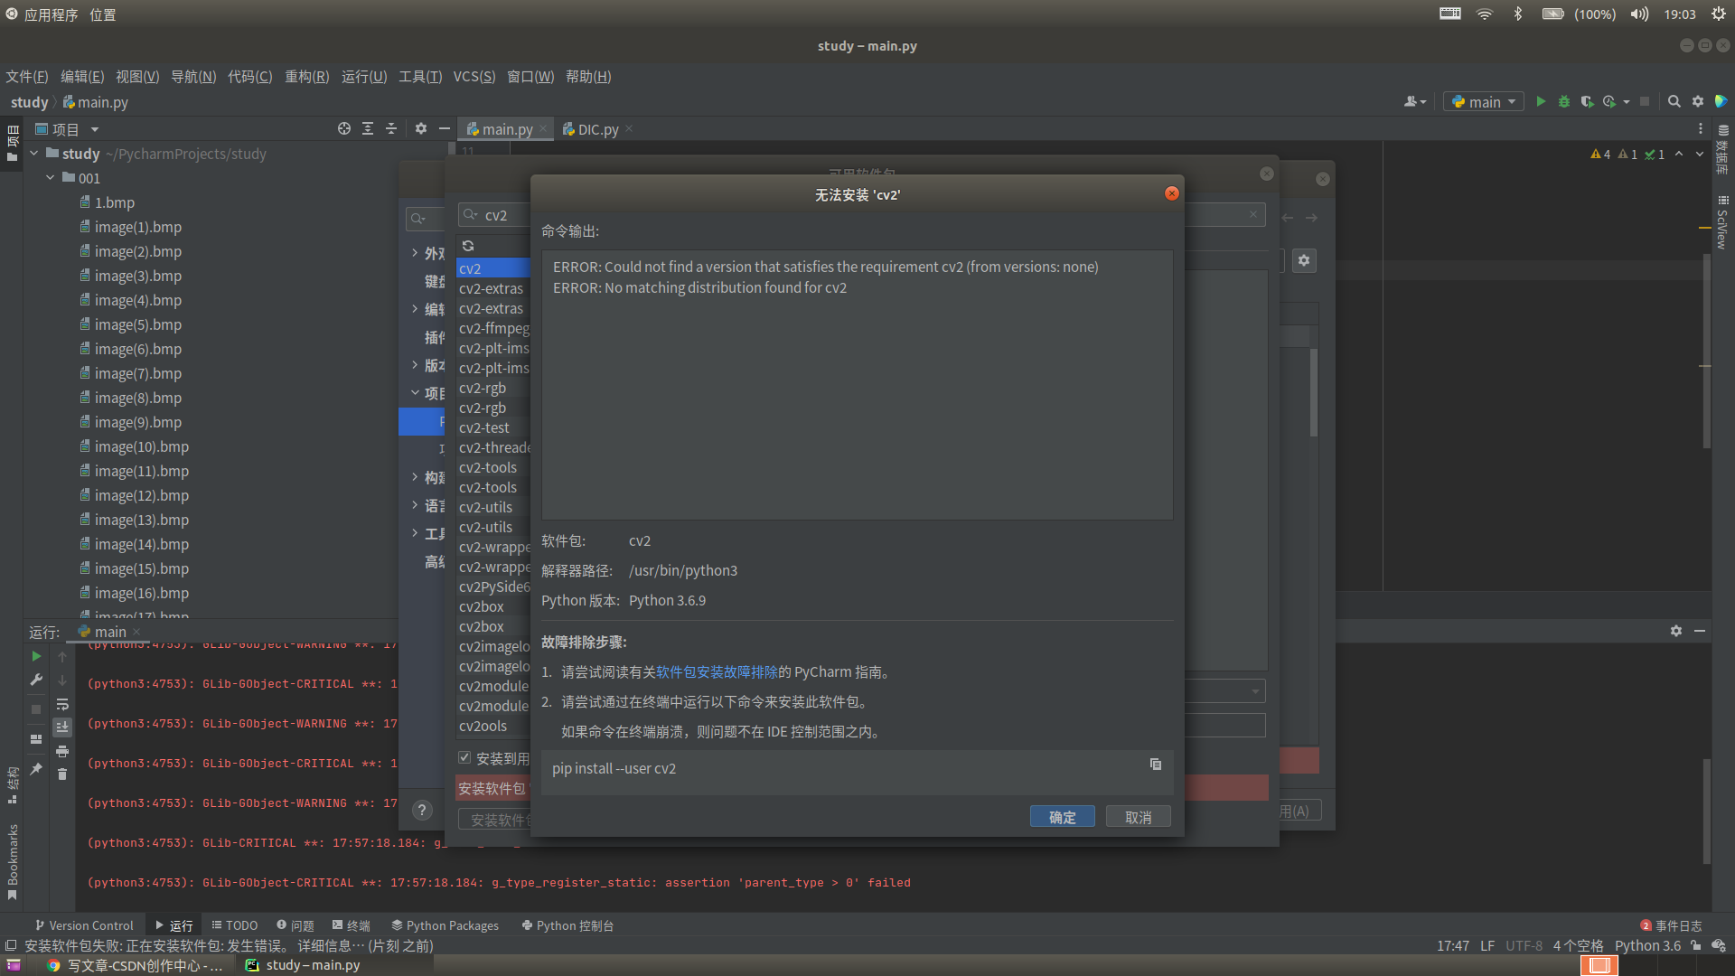Copy the pip install command
This screenshot has width=1735, height=976.
(1155, 765)
